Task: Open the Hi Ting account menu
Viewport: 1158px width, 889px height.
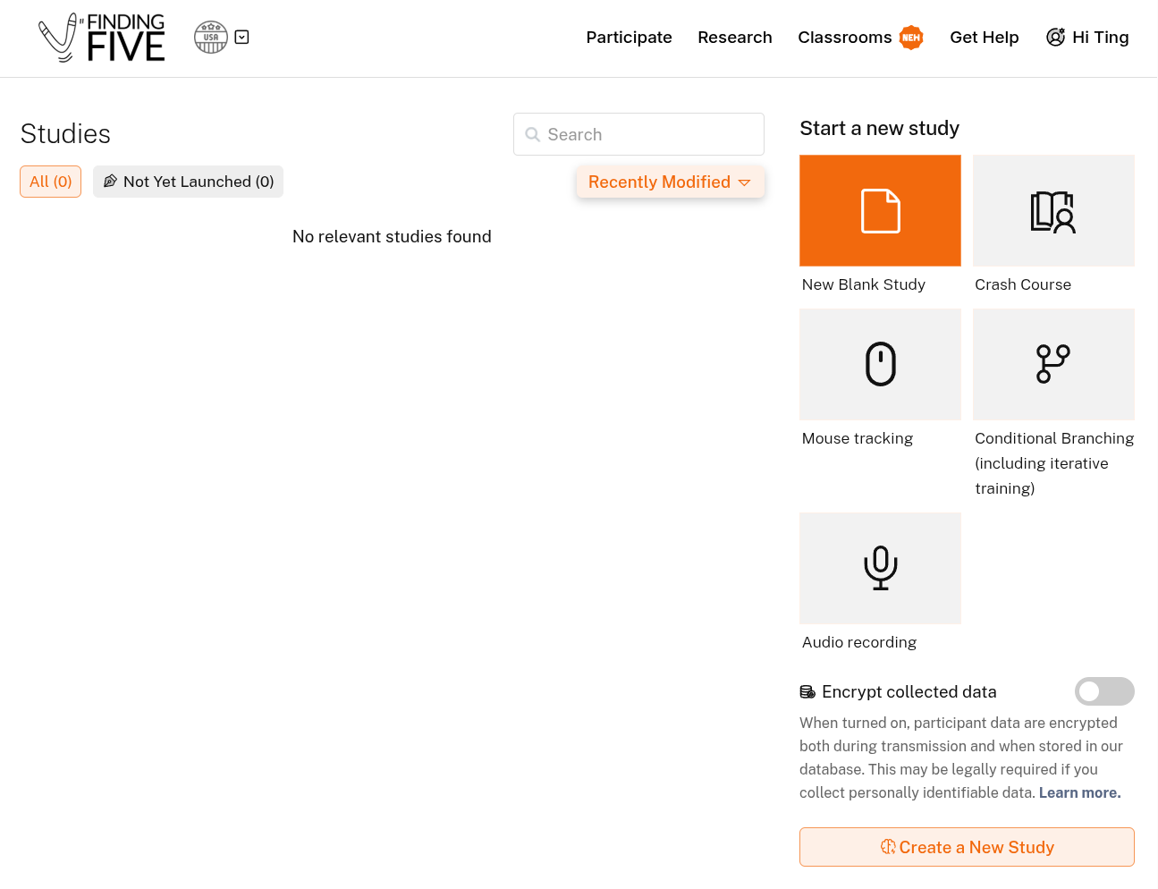Action: click(x=1087, y=38)
